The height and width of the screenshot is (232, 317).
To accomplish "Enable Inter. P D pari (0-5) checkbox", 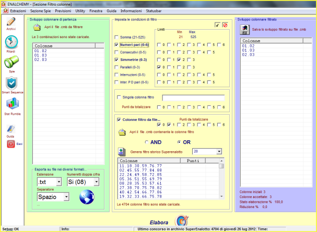I will coord(116,82).
